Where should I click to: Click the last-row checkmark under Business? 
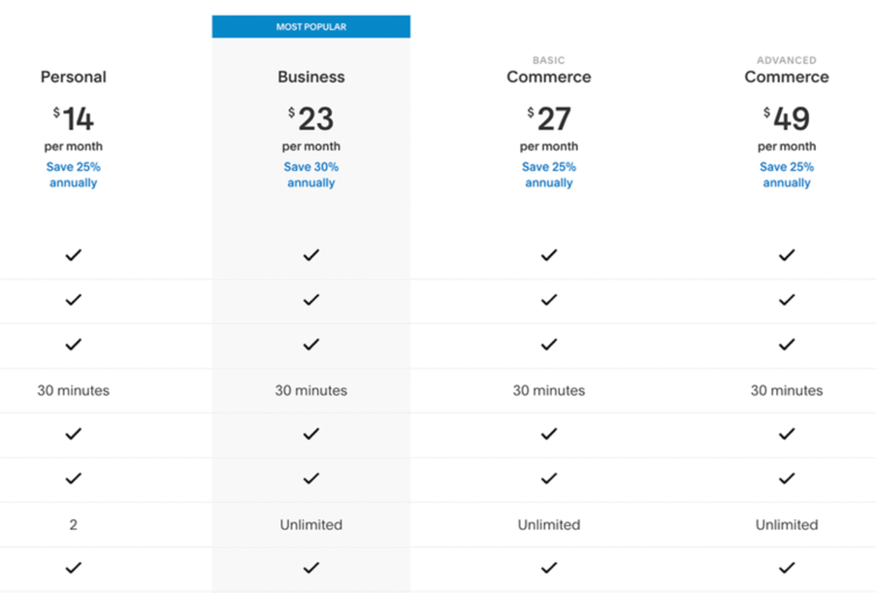point(311,568)
